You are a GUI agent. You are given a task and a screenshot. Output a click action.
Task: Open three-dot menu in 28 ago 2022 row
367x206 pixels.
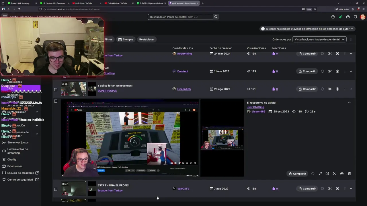click(x=345, y=89)
